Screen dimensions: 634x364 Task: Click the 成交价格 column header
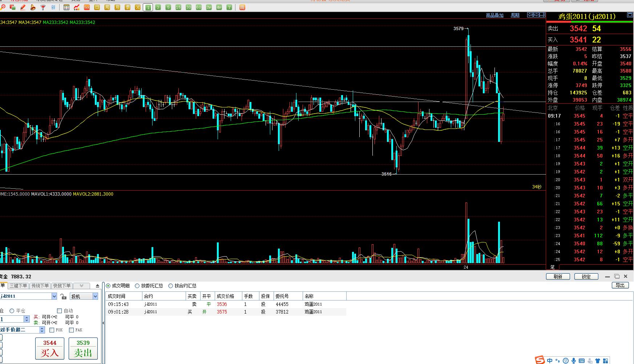tap(229, 296)
